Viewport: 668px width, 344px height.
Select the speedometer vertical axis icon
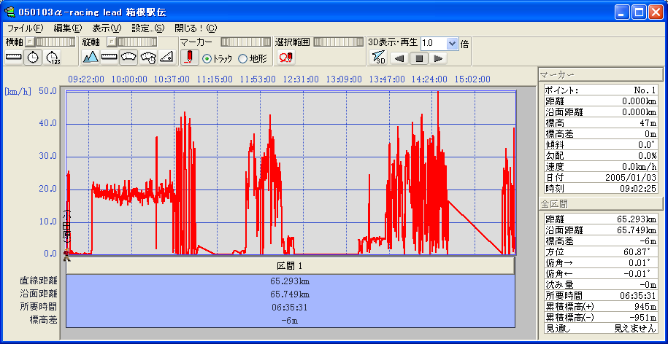point(128,58)
